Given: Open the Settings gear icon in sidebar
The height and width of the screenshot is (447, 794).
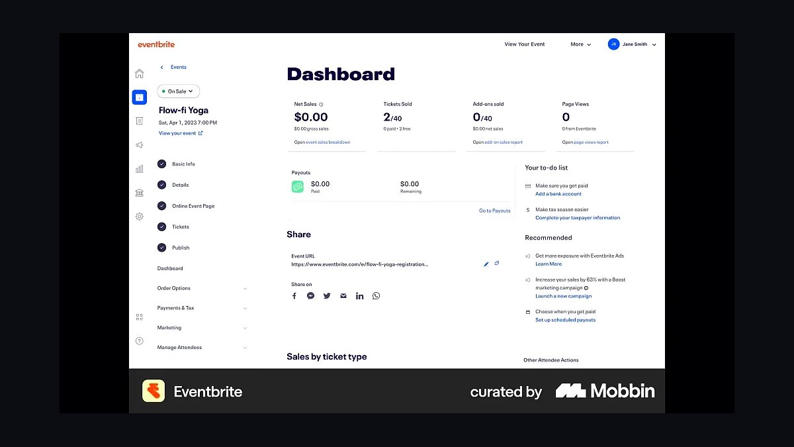Looking at the screenshot, I should [x=139, y=217].
